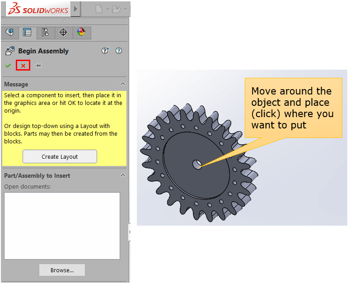The image size is (350, 284).
Task: Click the New document icon
Action: pyautogui.click(x=99, y=9)
